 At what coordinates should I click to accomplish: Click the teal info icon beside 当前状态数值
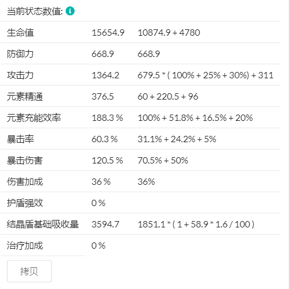tap(70, 11)
